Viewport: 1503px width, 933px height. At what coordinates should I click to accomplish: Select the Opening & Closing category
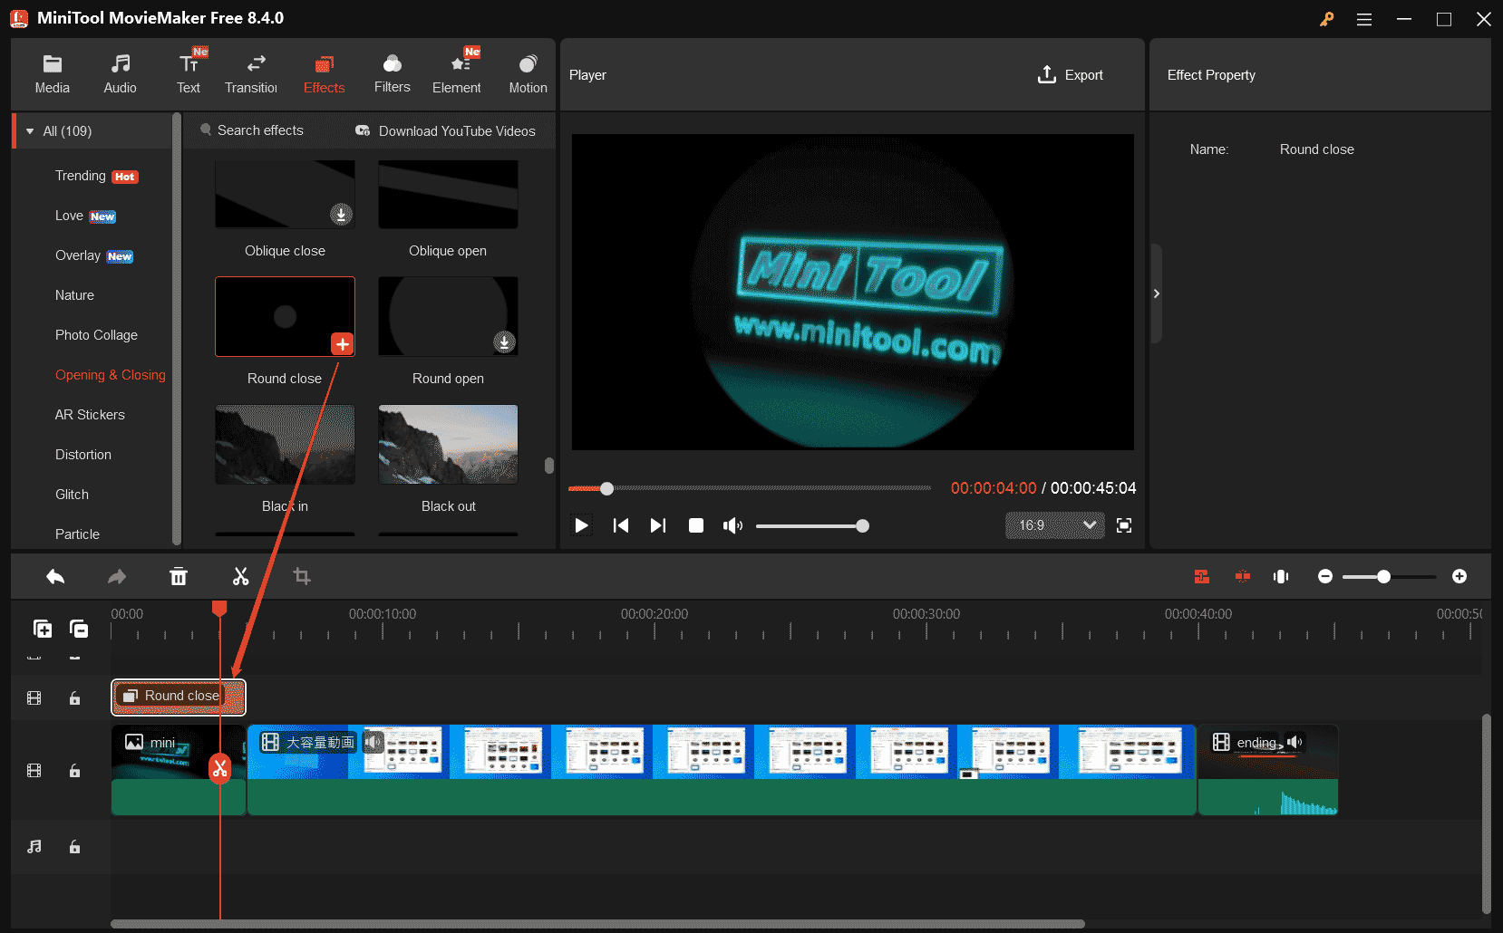coord(110,374)
